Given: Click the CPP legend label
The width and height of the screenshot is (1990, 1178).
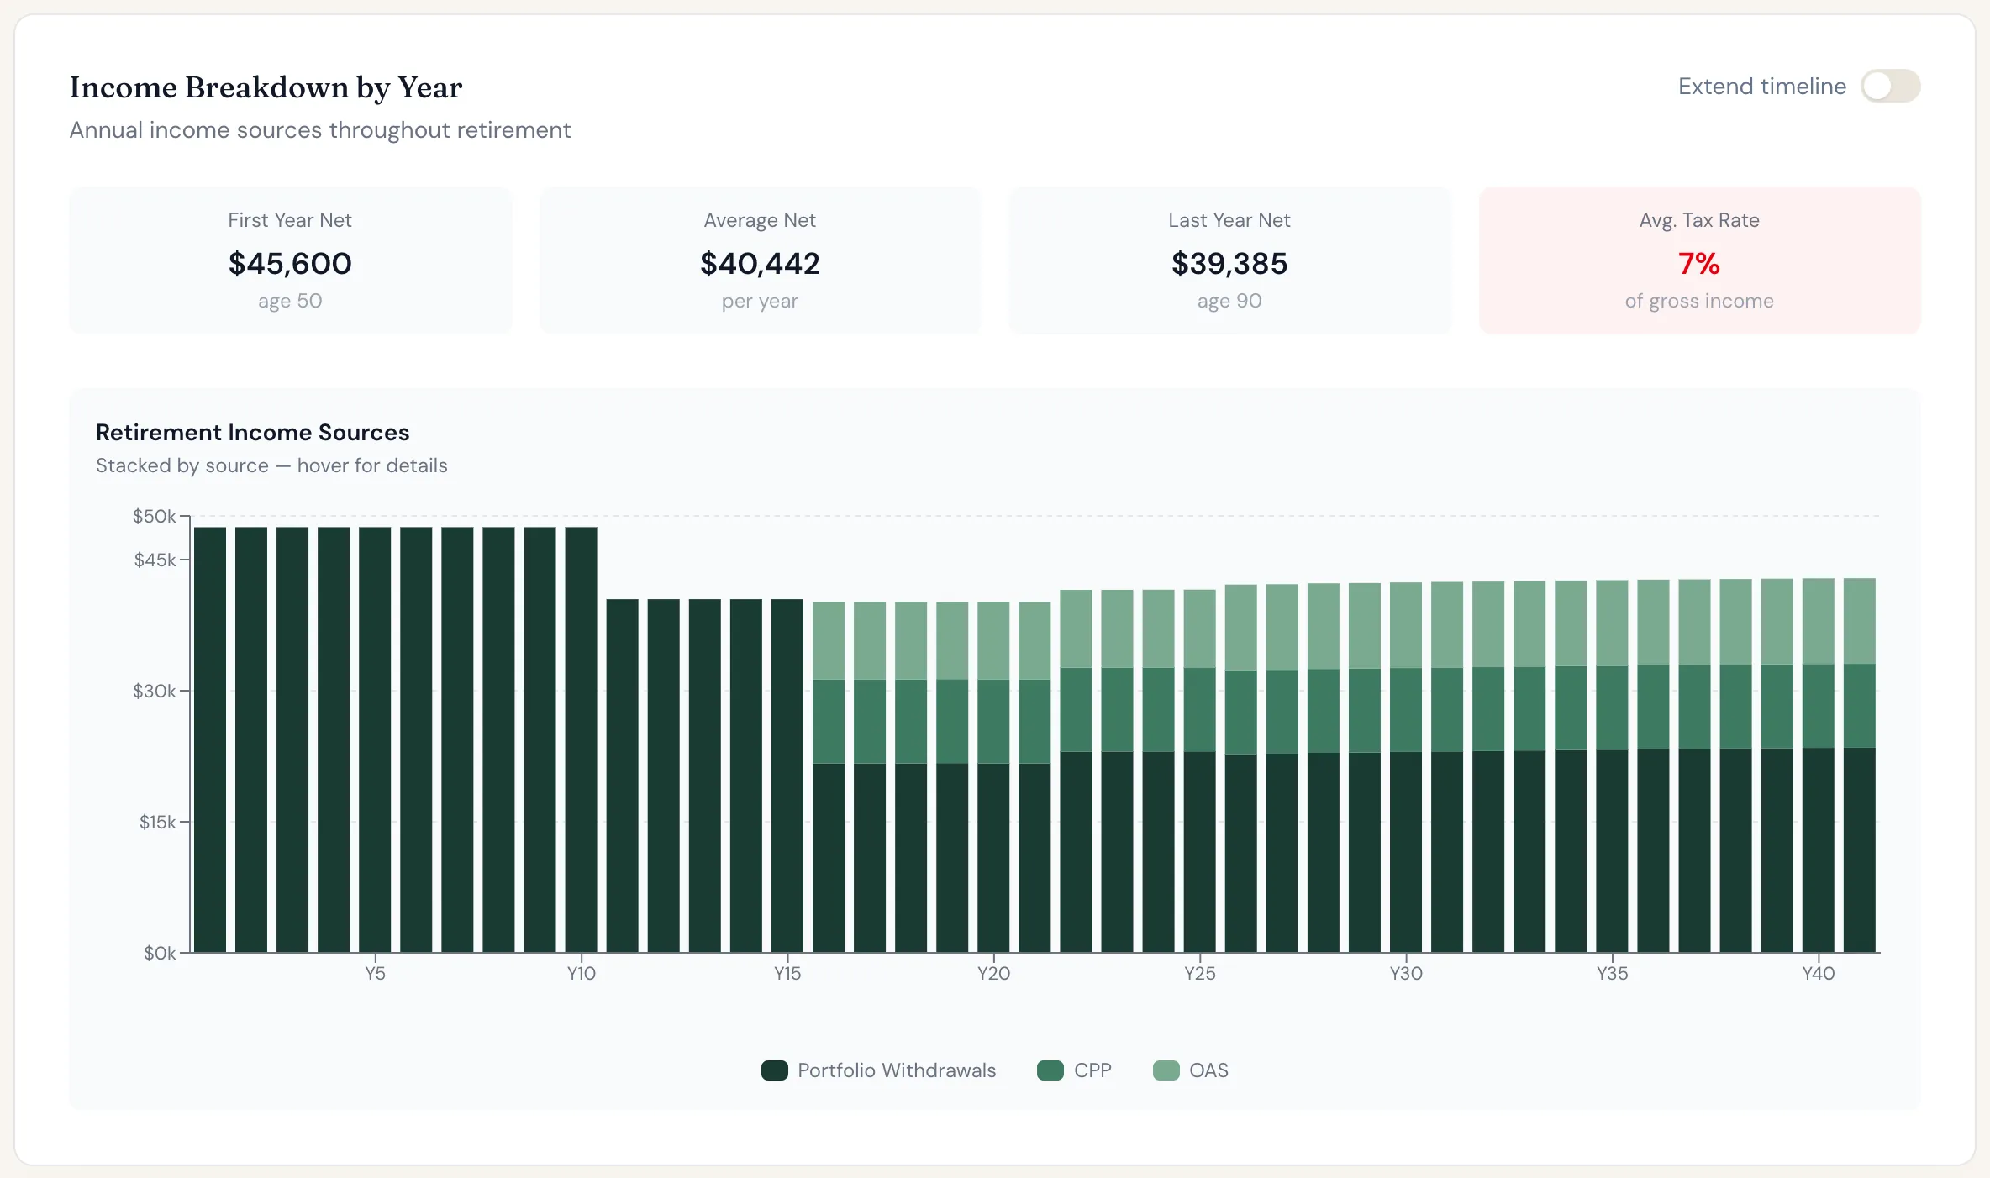Looking at the screenshot, I should coord(1092,1070).
